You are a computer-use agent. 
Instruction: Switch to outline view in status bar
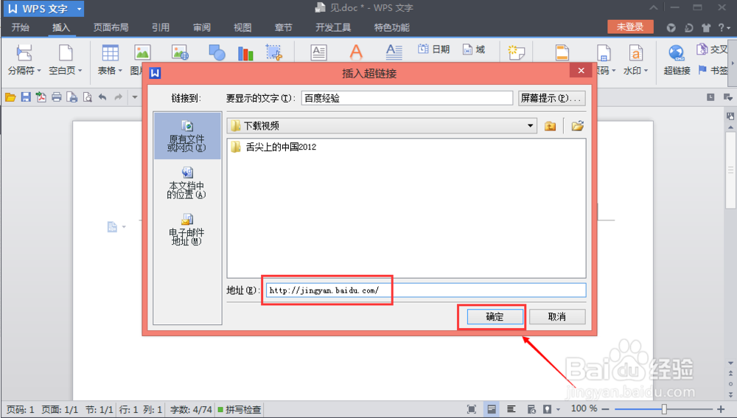pyautogui.click(x=511, y=409)
